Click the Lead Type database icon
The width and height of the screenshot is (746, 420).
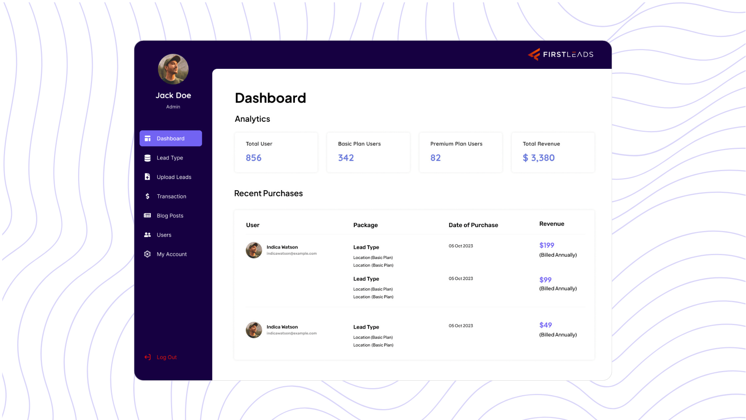148,158
